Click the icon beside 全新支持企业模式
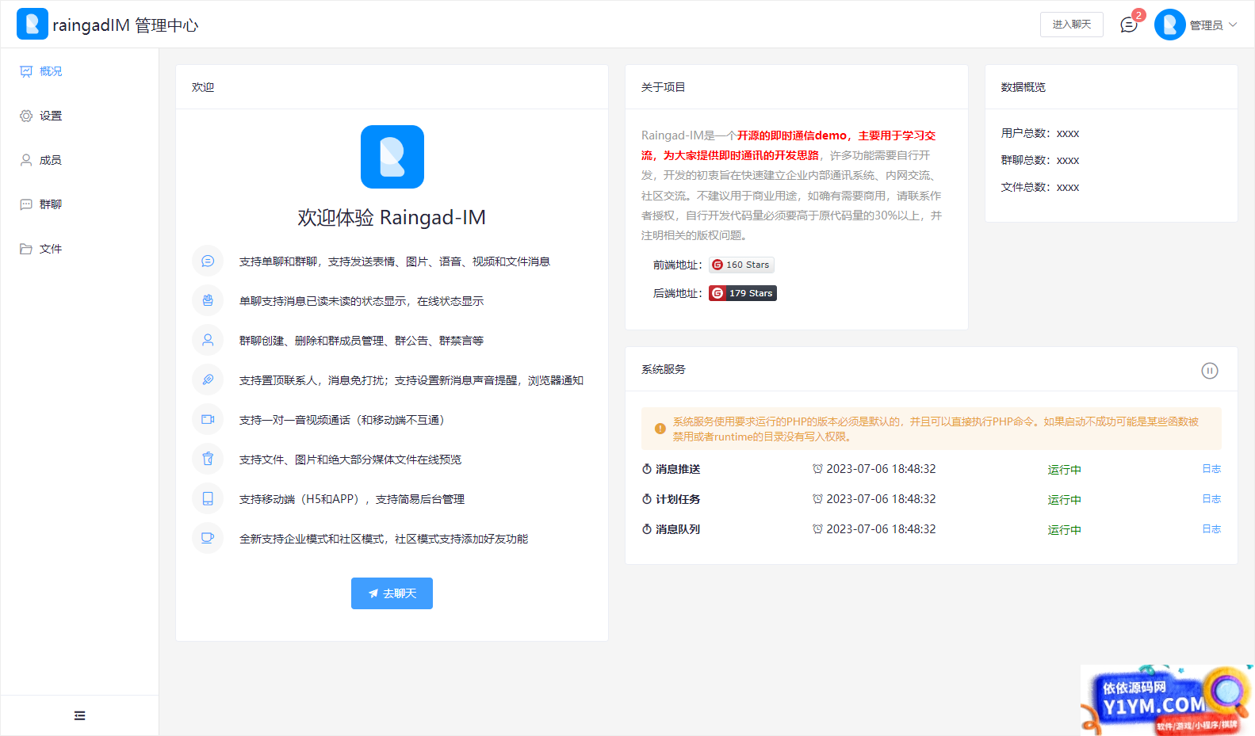1255x736 pixels. 208,539
